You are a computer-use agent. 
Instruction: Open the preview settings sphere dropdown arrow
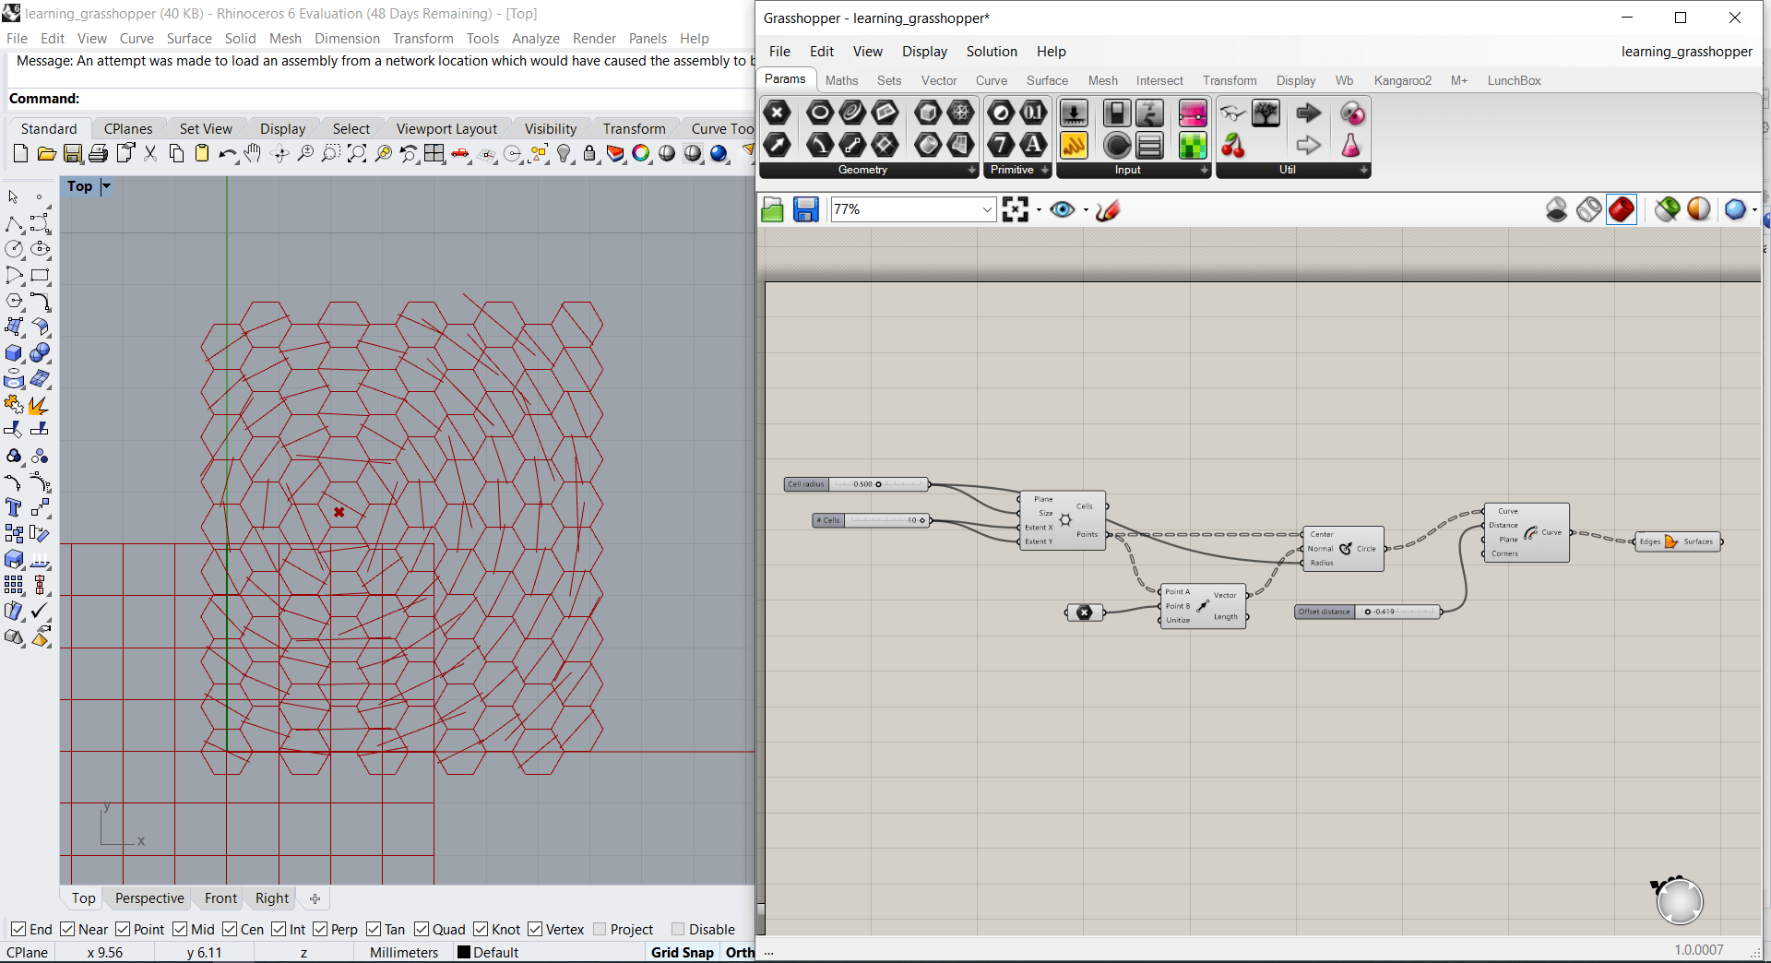[1753, 210]
